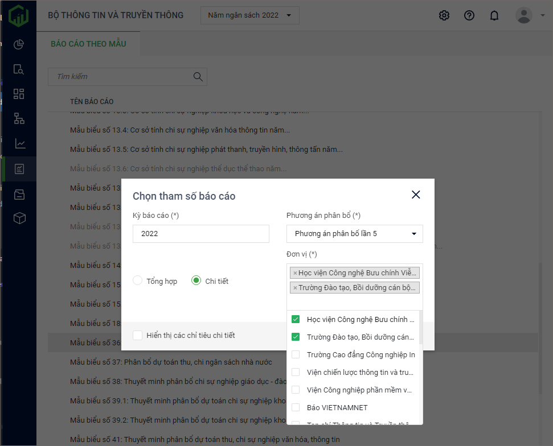Screen dimensions: 553x446
Task: Open the line chart sidebar icon
Action: tap(20, 144)
